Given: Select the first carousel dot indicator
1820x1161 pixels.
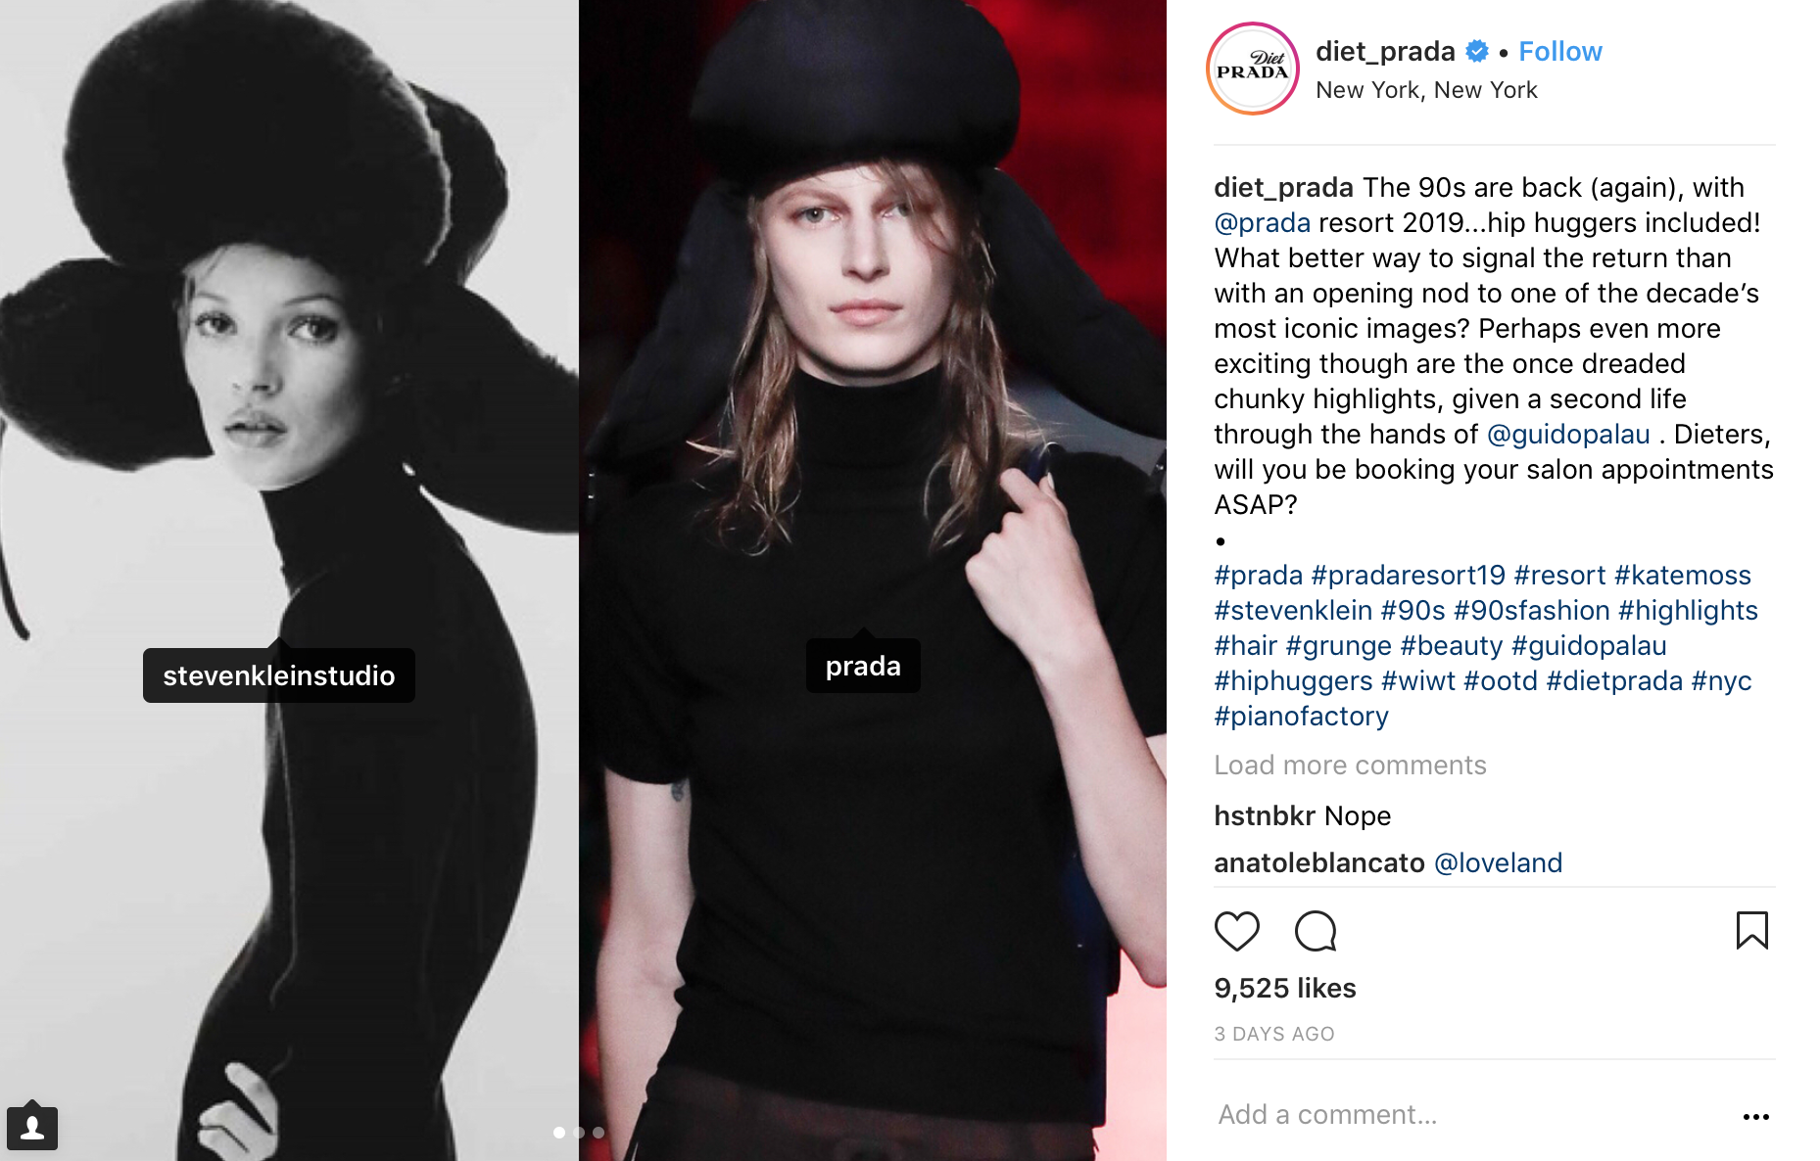Looking at the screenshot, I should (558, 1133).
